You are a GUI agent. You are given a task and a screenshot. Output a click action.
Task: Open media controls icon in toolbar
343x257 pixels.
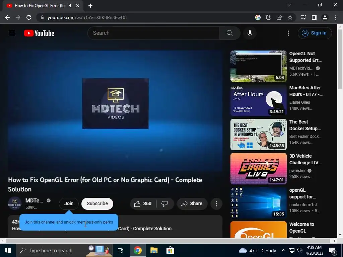[303, 17]
